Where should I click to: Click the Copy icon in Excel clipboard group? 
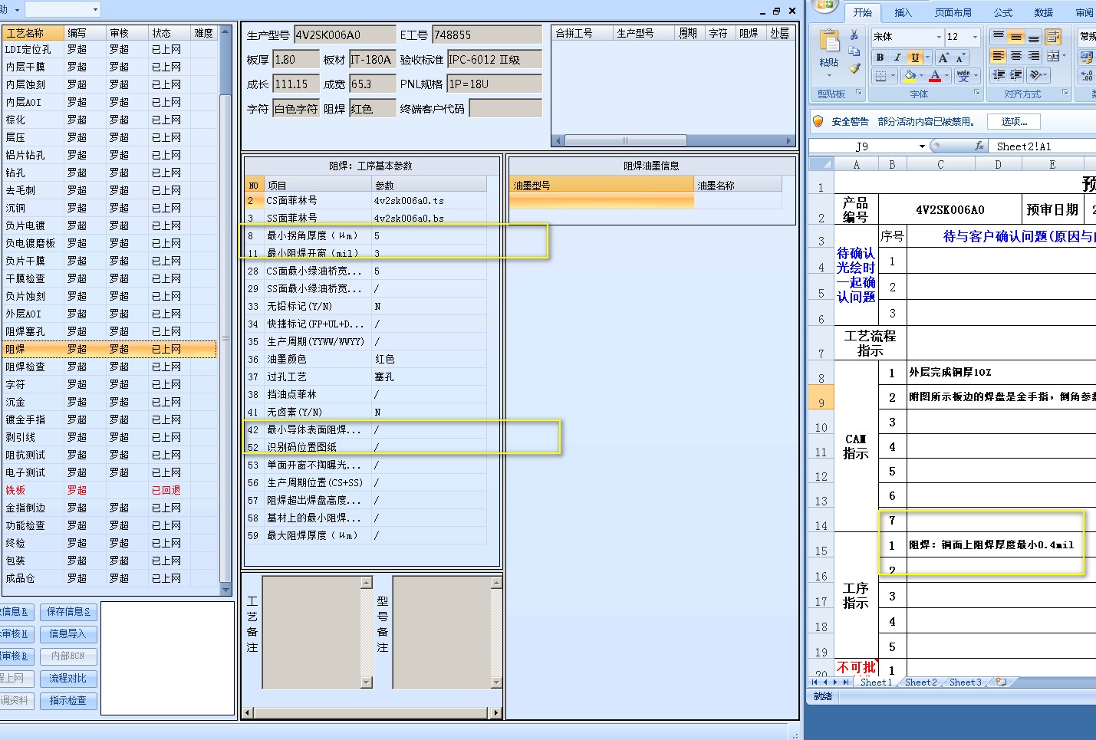click(x=854, y=51)
